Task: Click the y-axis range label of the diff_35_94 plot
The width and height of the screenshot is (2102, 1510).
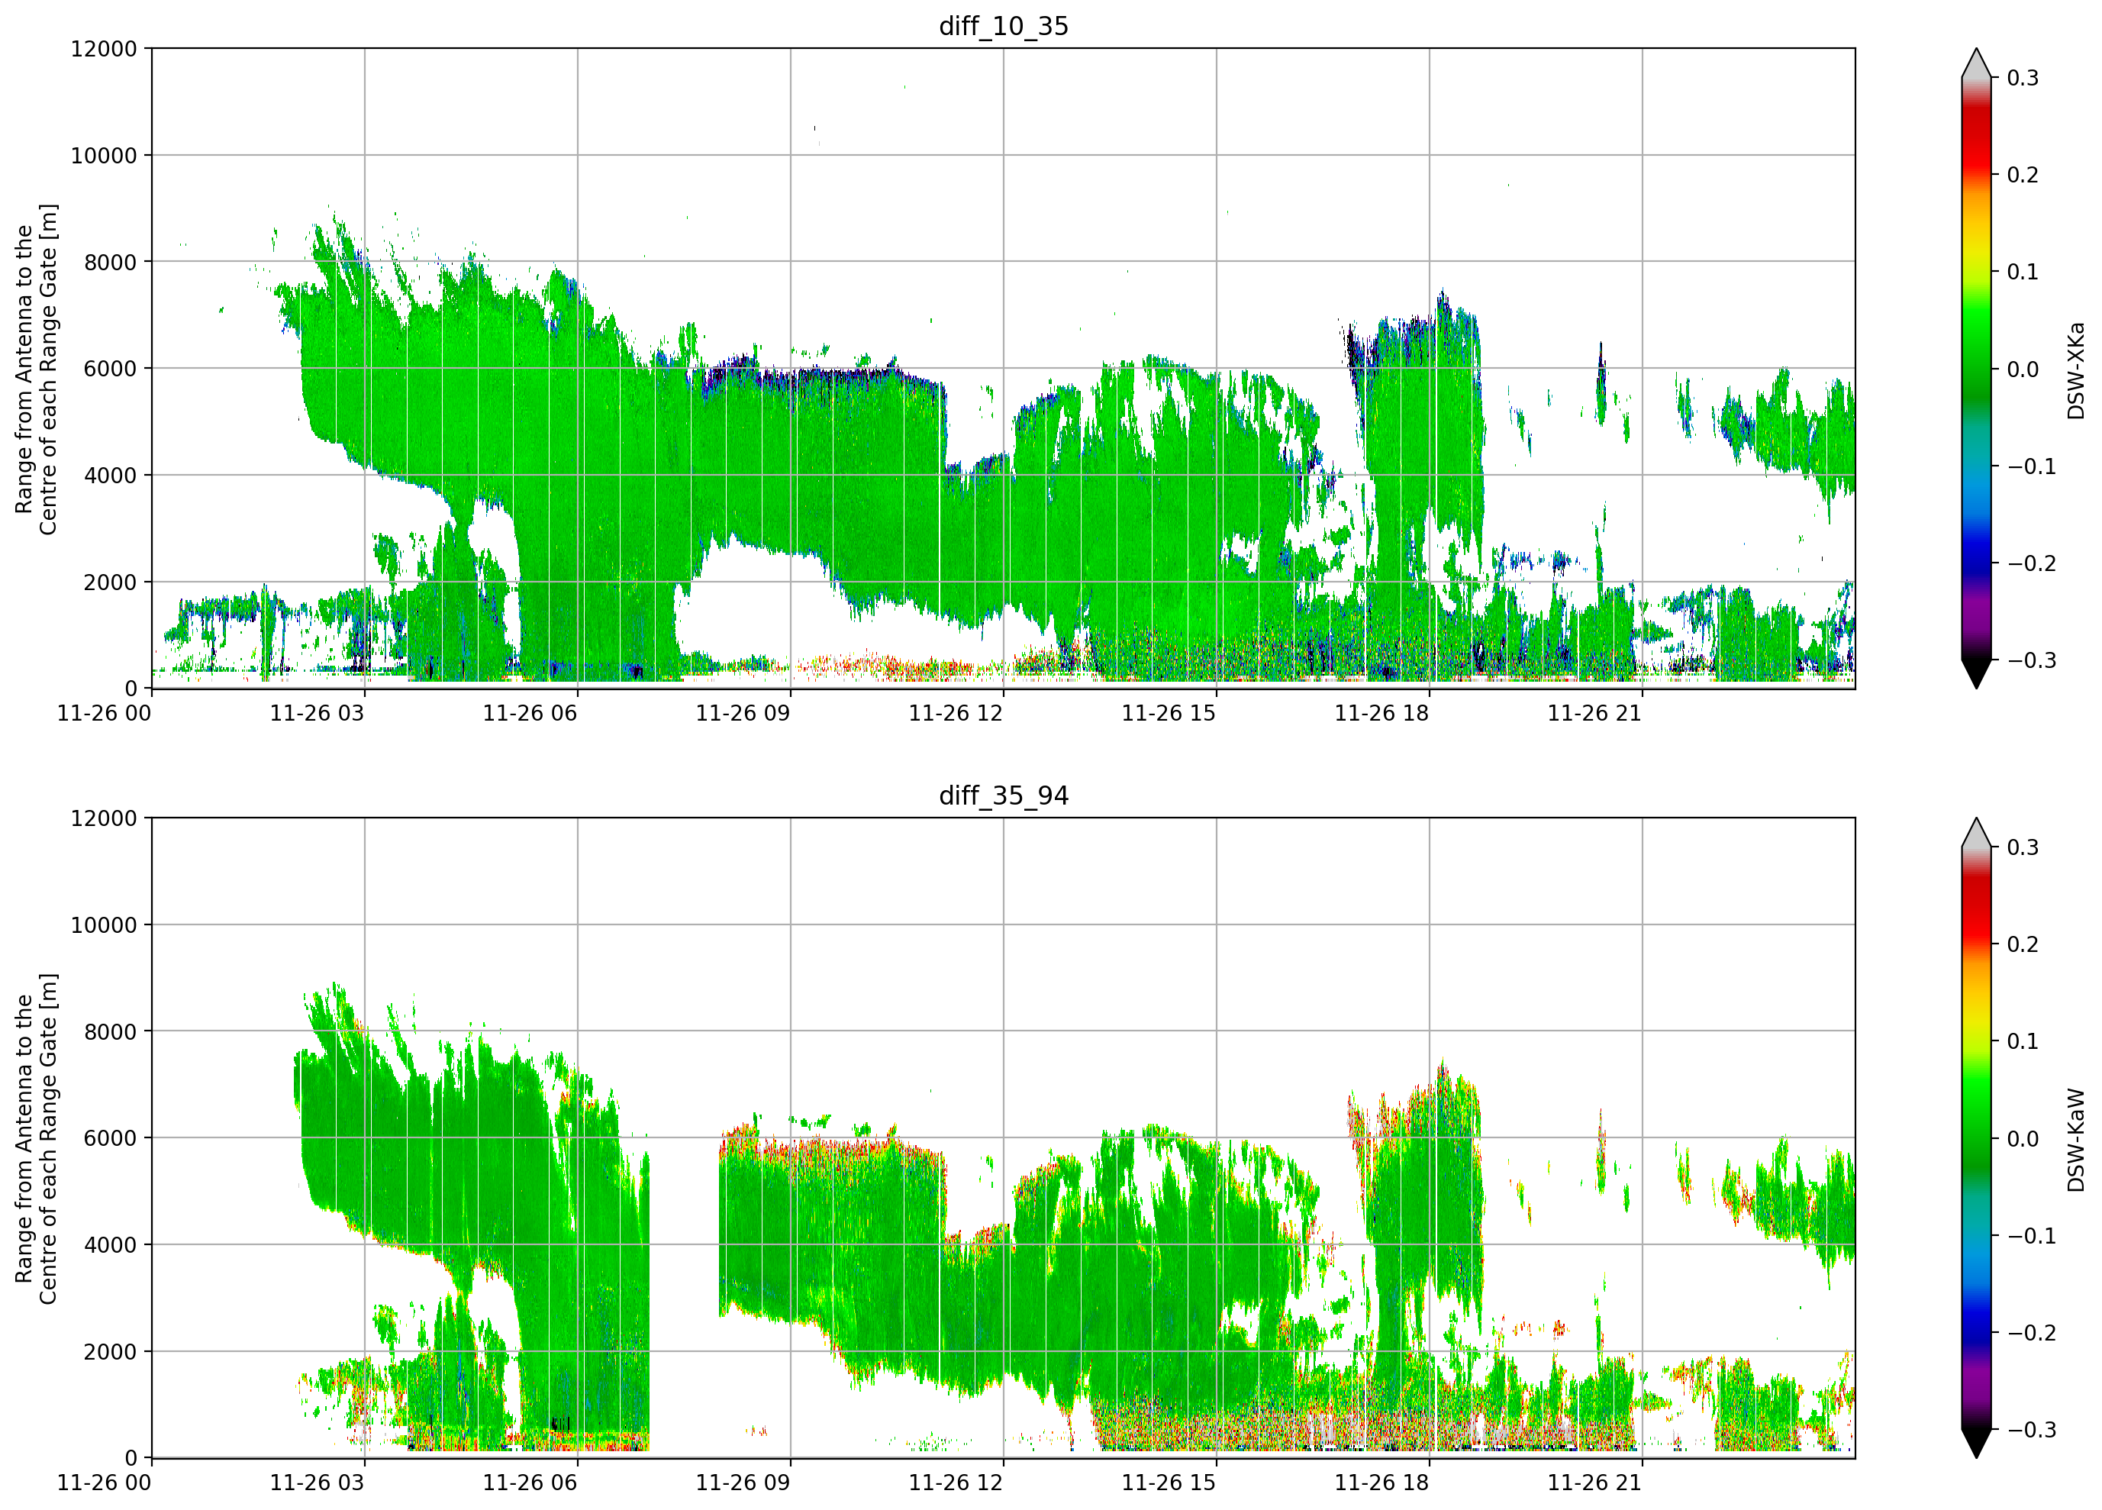Action: click(36, 1138)
